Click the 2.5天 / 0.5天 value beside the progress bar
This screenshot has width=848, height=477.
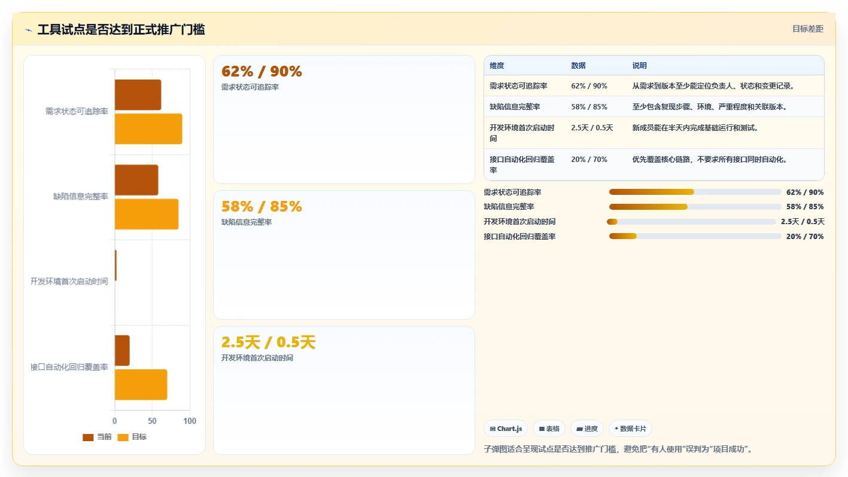pos(803,222)
